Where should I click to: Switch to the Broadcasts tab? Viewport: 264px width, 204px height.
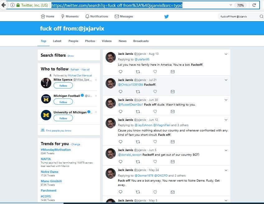click(x=141, y=41)
